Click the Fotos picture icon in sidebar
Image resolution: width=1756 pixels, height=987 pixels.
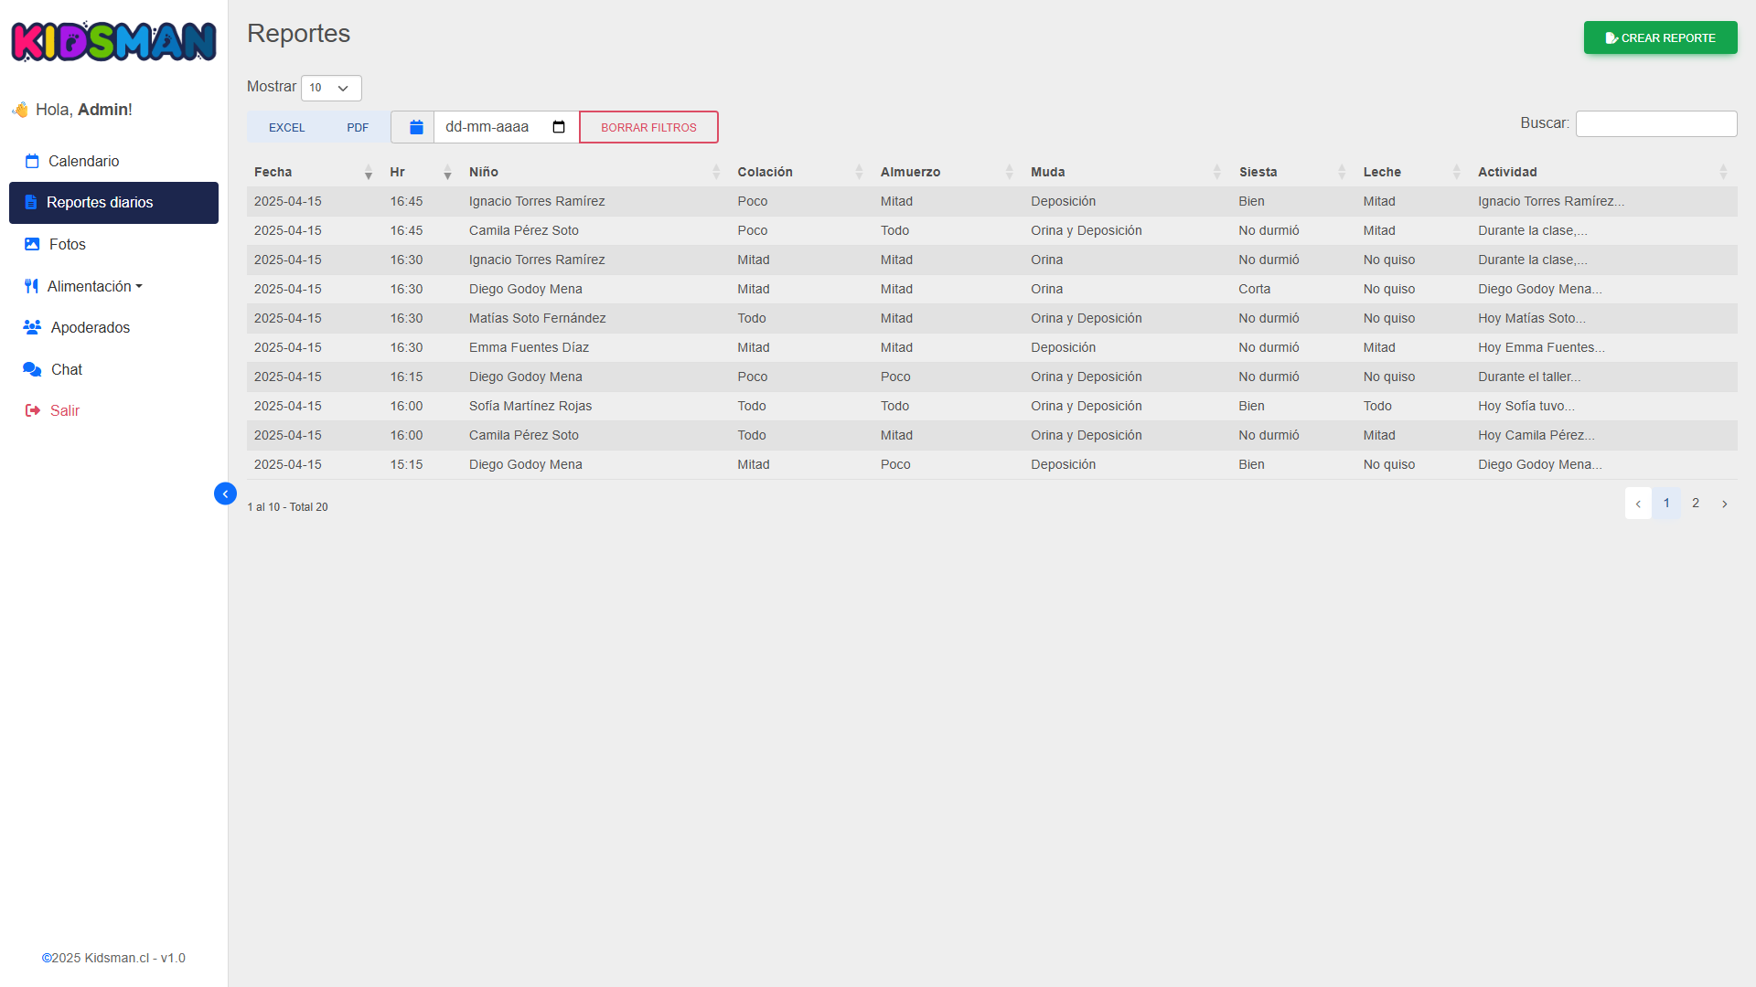point(32,244)
